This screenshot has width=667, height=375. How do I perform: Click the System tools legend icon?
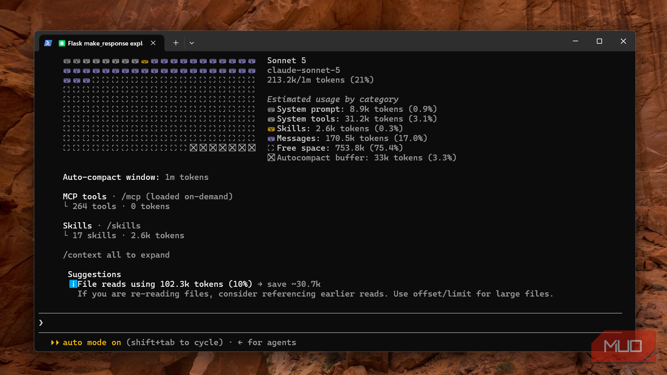[x=271, y=119]
